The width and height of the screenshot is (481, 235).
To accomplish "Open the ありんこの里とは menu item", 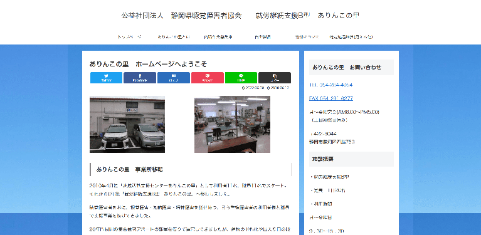I will pos(174,37).
